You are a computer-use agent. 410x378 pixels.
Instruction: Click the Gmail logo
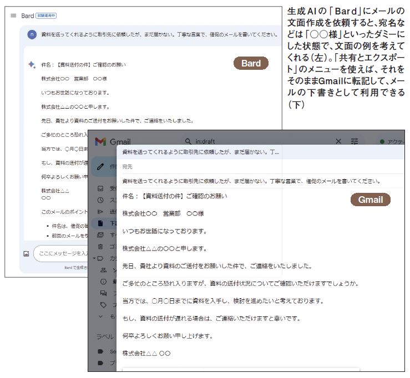(x=113, y=141)
